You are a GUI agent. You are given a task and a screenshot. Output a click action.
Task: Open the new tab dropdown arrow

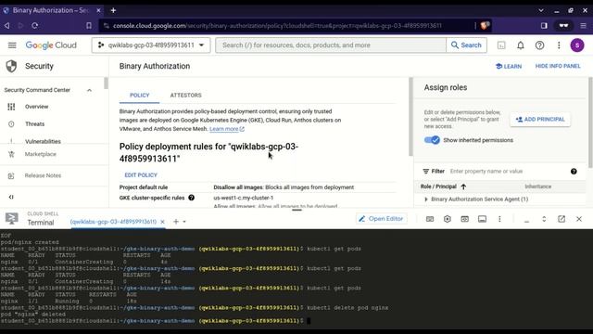(x=184, y=222)
